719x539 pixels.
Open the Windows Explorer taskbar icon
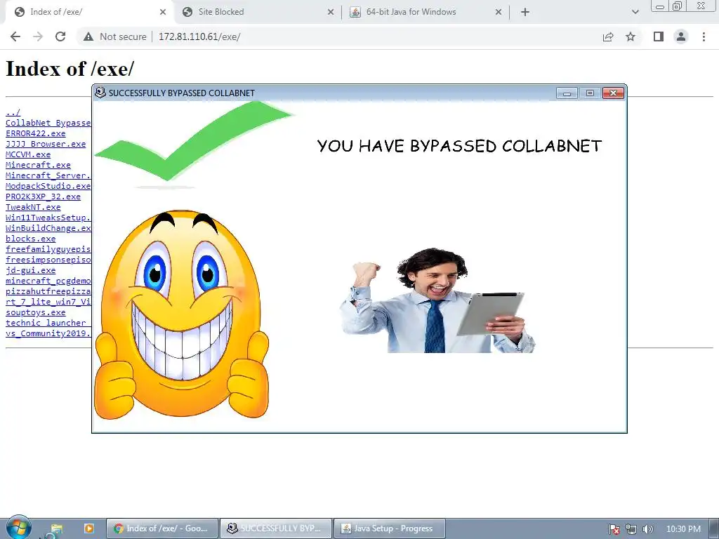click(x=56, y=528)
